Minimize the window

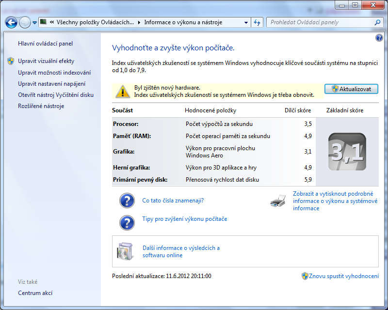(342, 5)
